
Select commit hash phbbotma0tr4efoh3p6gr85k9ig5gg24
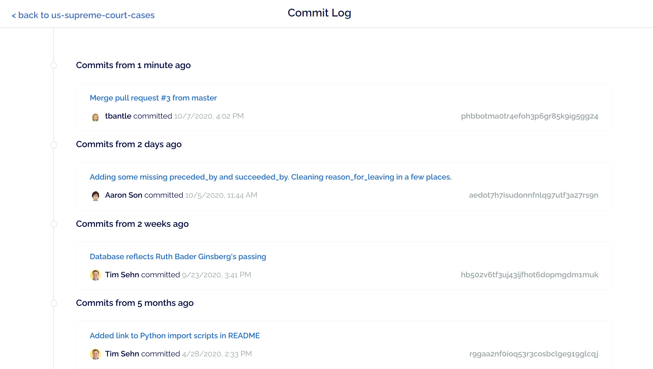point(529,116)
